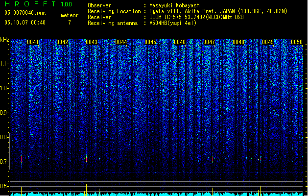Click the red meteor echo before 0049
This screenshot has width=308, height=196.
pos(261,159)
